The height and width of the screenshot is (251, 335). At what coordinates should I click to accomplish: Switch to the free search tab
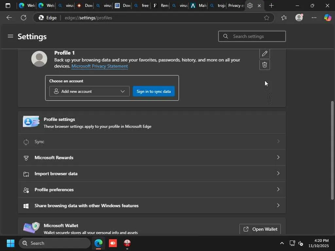(x=141, y=6)
